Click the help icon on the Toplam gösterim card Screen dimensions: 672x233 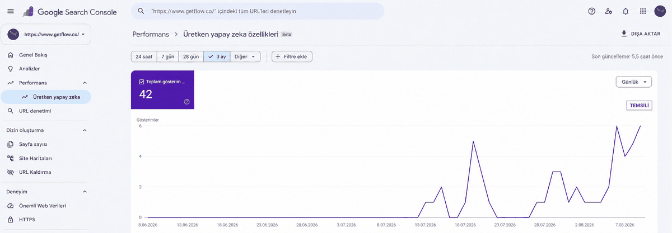coord(186,102)
